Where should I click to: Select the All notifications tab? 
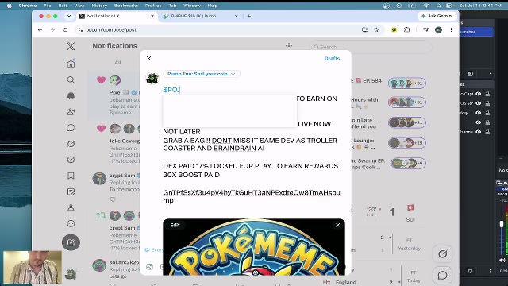pyautogui.click(x=117, y=63)
